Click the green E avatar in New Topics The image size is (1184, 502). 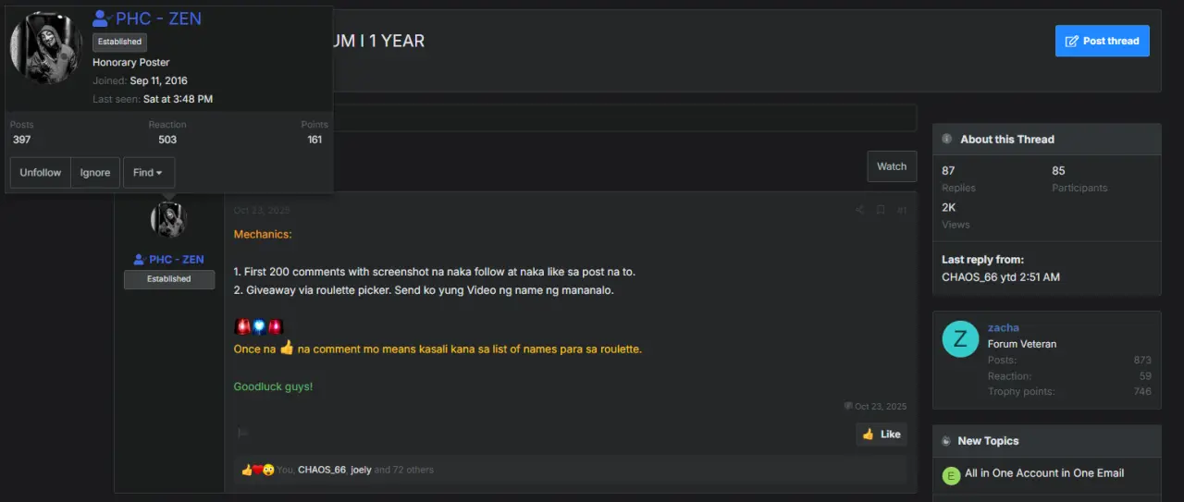[951, 476]
